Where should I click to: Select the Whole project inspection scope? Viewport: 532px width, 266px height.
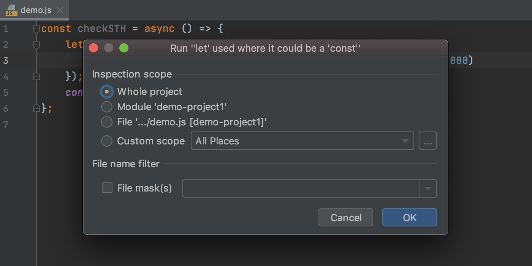tap(107, 91)
